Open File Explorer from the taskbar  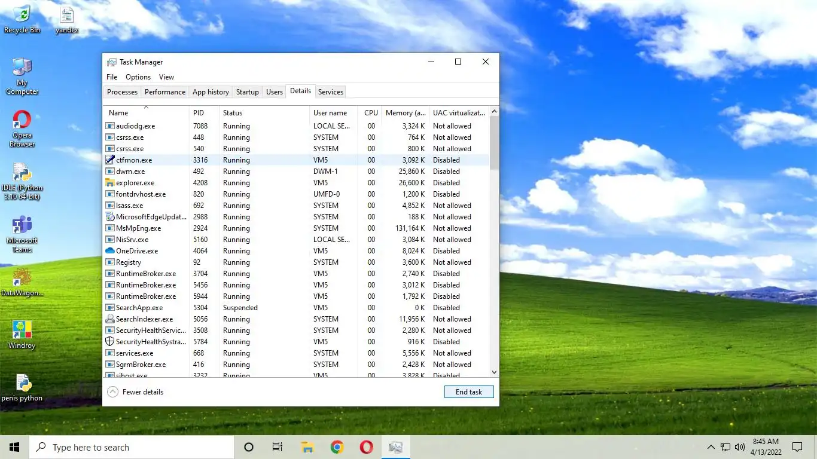click(x=307, y=447)
